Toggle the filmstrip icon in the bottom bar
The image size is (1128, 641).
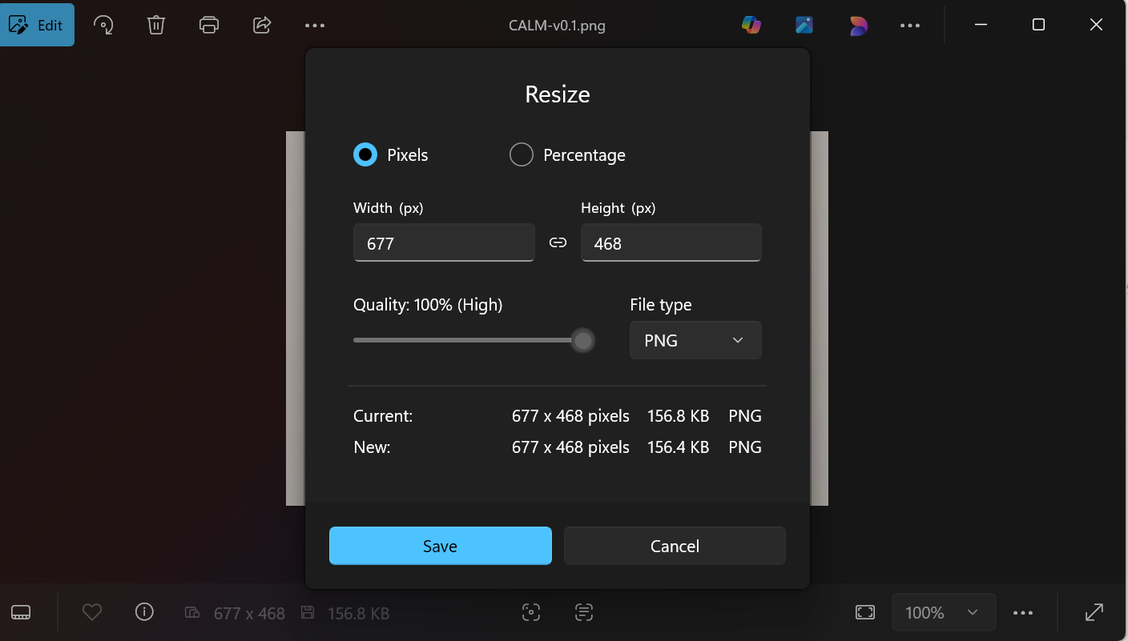(22, 613)
